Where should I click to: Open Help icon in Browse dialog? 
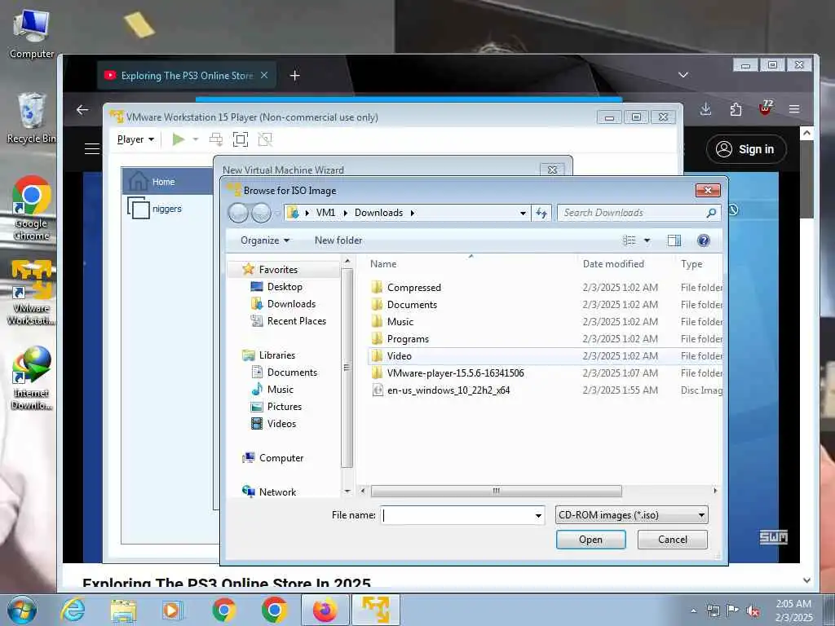tap(704, 240)
